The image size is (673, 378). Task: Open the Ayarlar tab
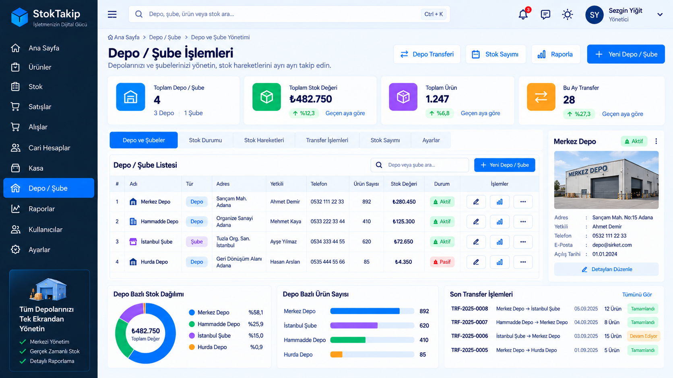coord(431,140)
